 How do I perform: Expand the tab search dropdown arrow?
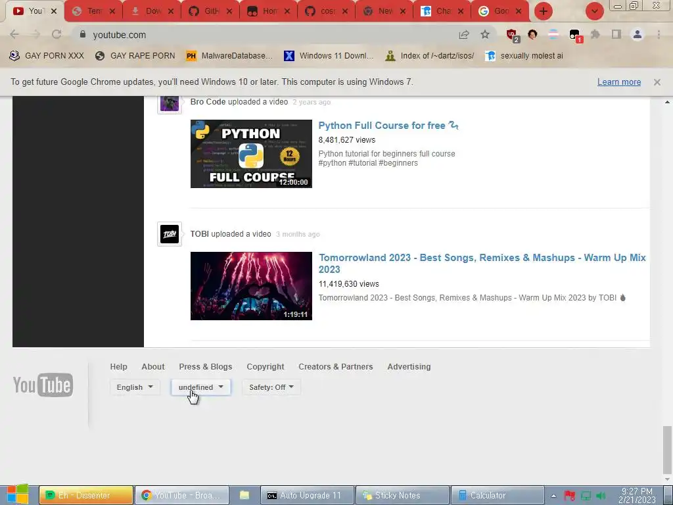click(594, 11)
